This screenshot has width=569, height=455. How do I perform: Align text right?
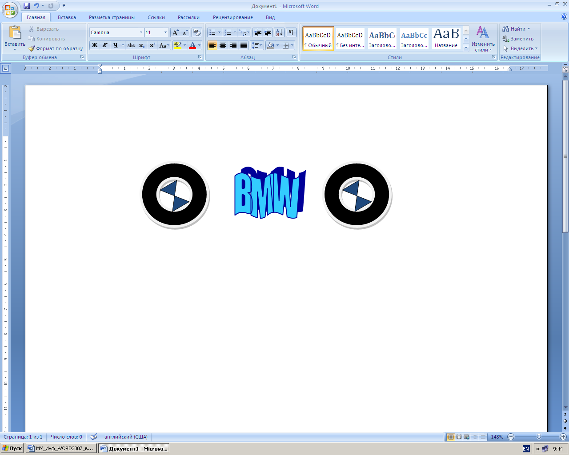233,45
